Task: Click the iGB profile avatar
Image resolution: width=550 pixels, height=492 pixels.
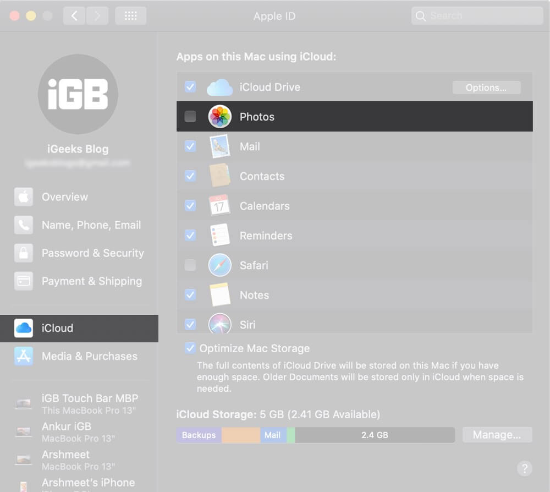Action: click(x=78, y=94)
